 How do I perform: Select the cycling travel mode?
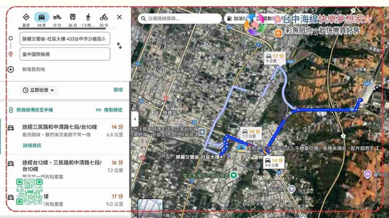coord(104,17)
